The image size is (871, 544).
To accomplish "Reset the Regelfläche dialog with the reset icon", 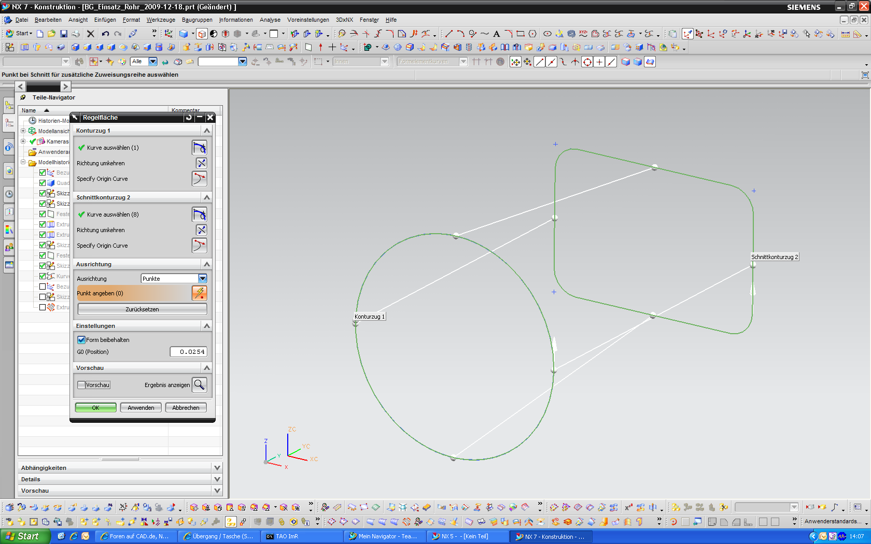I will point(189,118).
